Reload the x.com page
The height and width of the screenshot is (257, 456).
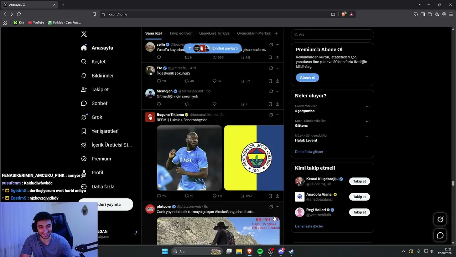point(19,14)
